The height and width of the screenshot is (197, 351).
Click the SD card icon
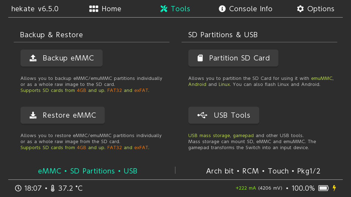(x=200, y=58)
